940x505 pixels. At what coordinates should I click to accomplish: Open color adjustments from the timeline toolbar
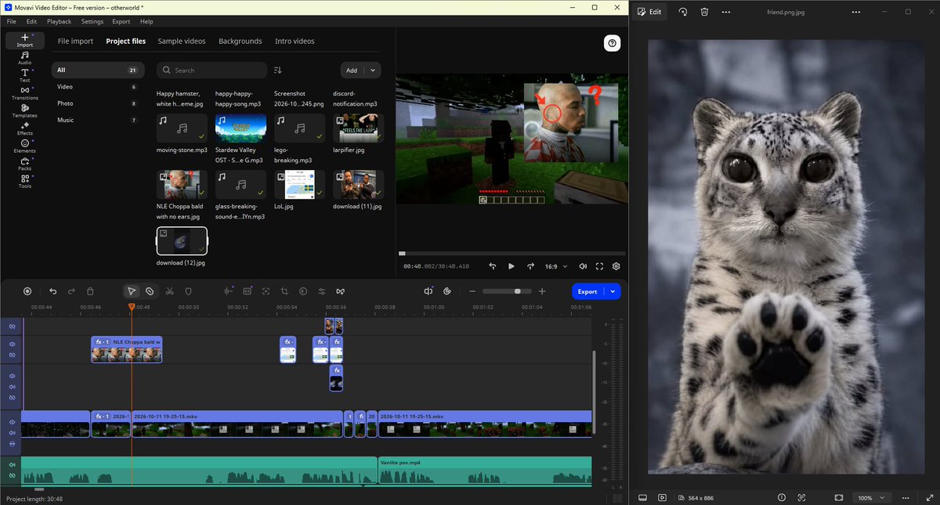pyautogui.click(x=303, y=291)
